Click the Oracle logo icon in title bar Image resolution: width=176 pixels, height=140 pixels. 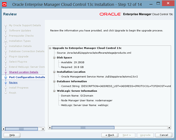(5, 5)
